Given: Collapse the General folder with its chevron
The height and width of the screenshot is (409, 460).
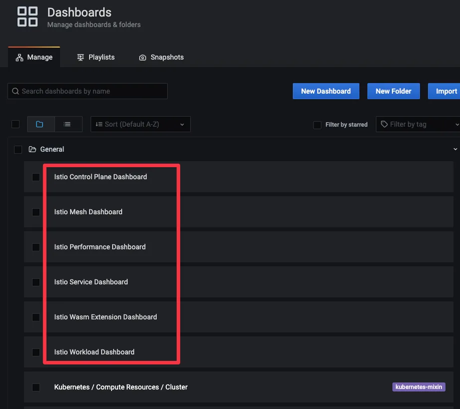Looking at the screenshot, I should coord(455,149).
